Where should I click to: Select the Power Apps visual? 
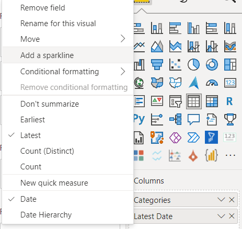175,138
